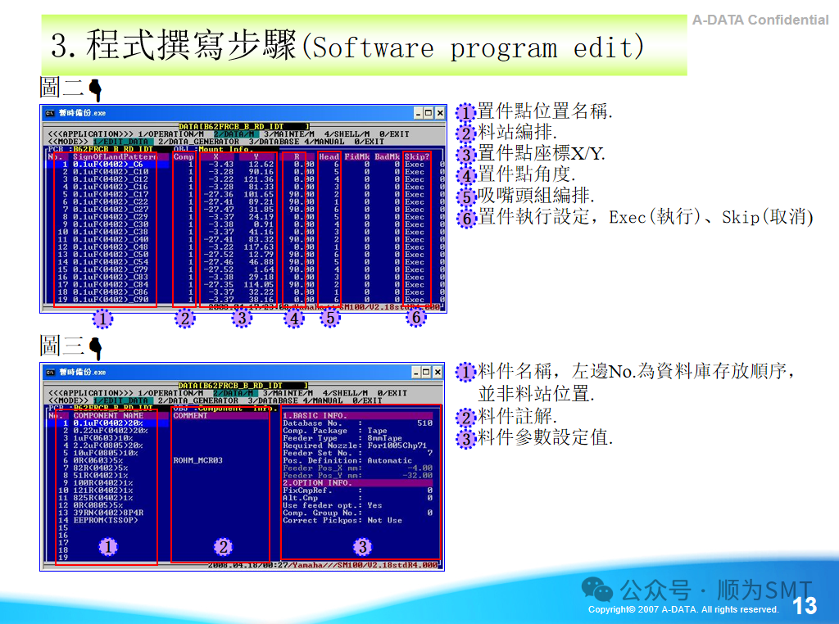Click the Head column header
Image resolution: width=839 pixels, height=624 pixels.
(x=329, y=157)
